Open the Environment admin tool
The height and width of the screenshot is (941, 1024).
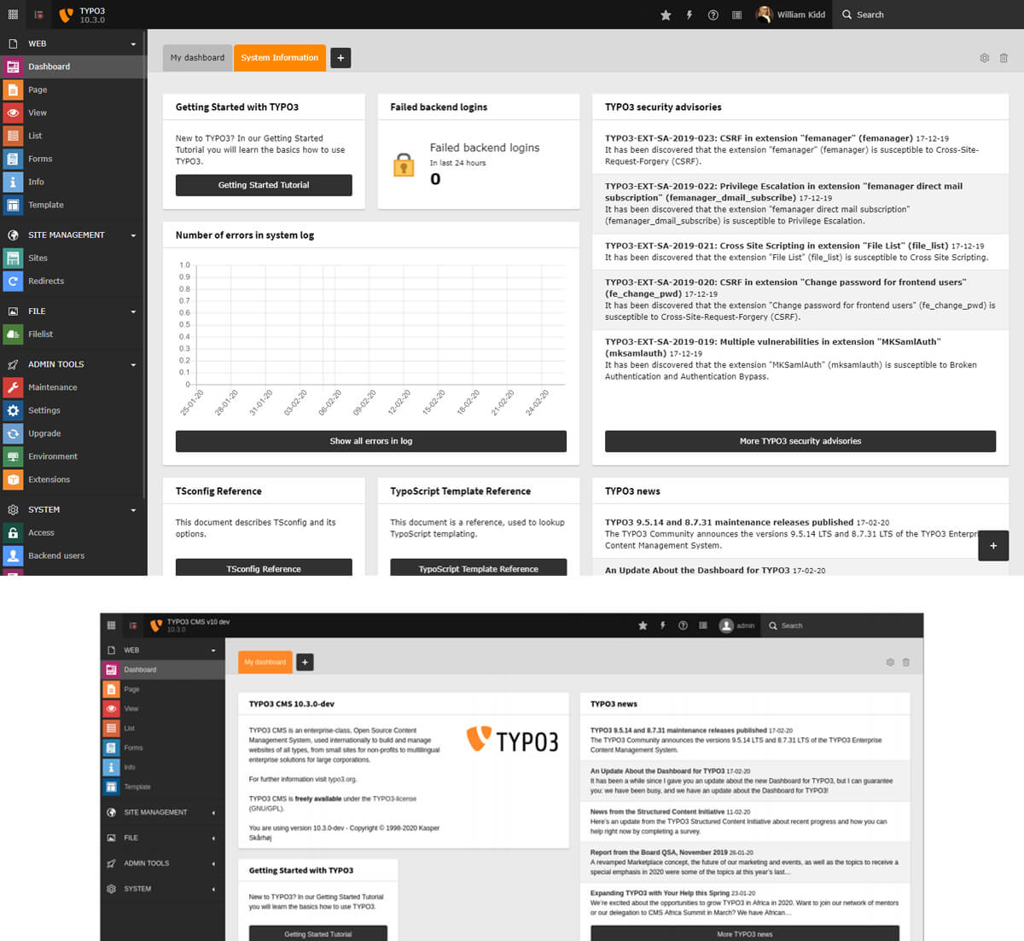(73, 456)
